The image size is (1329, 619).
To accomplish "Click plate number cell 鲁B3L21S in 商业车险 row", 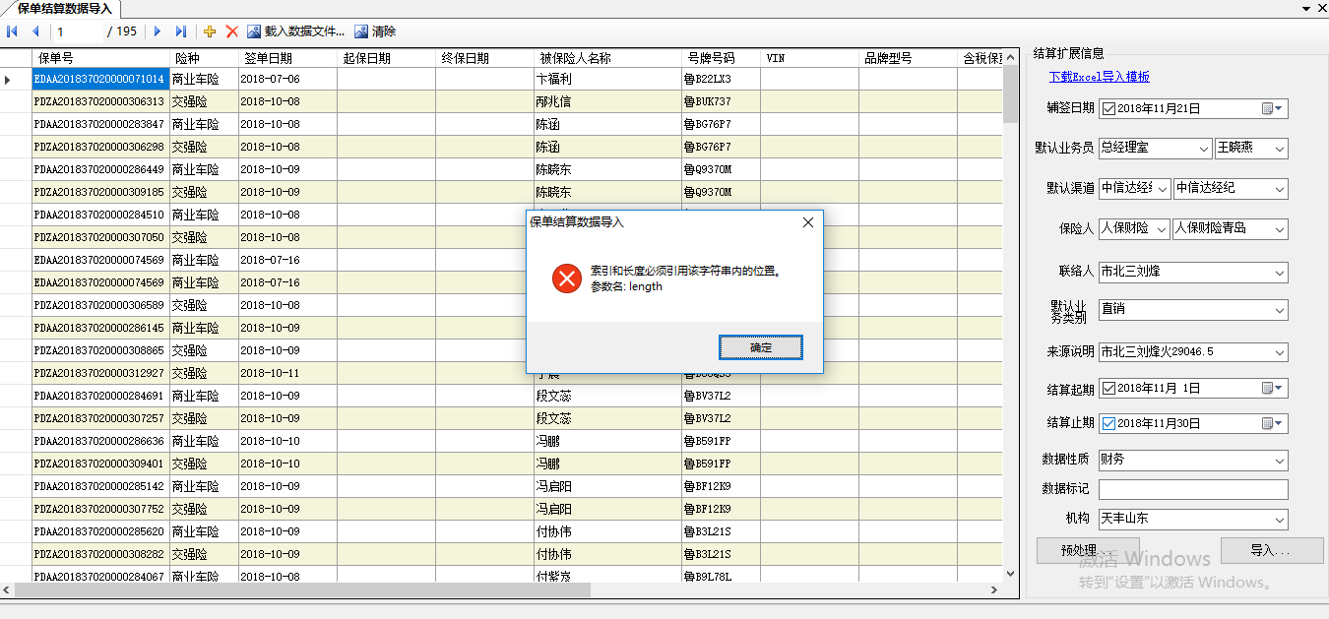I will coord(721,531).
